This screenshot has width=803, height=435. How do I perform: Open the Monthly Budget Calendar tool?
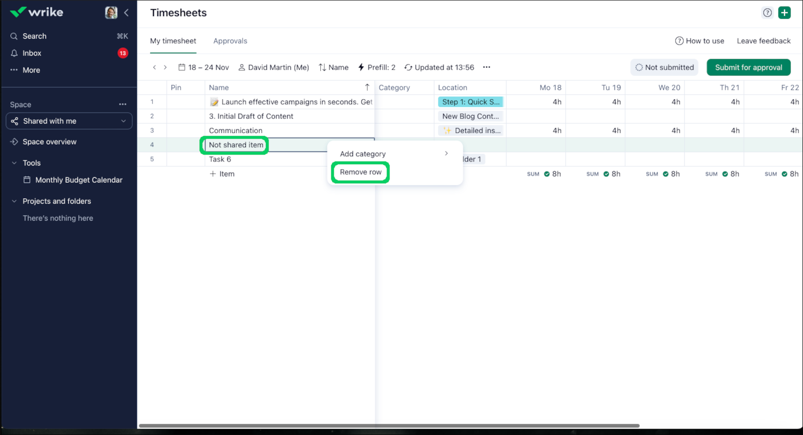click(78, 180)
